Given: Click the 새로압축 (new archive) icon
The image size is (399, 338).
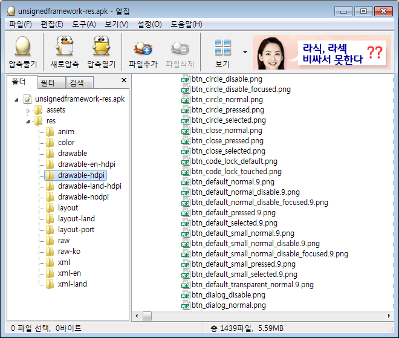Looking at the screenshot, I should pyautogui.click(x=65, y=46).
